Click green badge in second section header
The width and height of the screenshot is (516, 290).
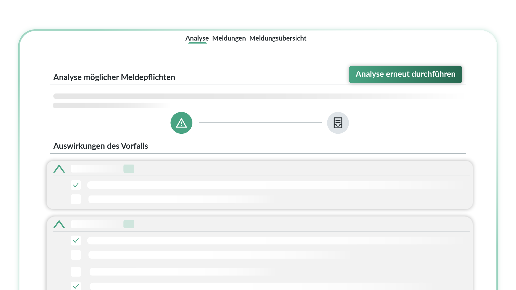pyautogui.click(x=129, y=224)
